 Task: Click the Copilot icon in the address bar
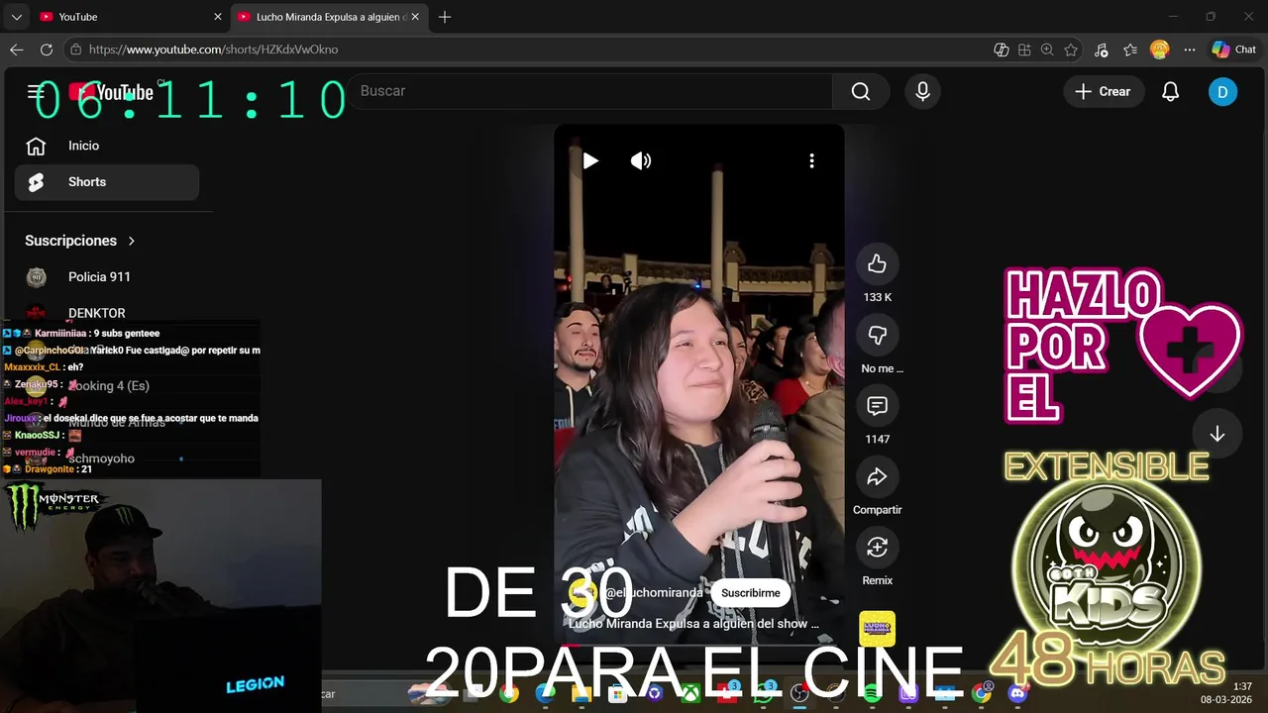(1002, 50)
